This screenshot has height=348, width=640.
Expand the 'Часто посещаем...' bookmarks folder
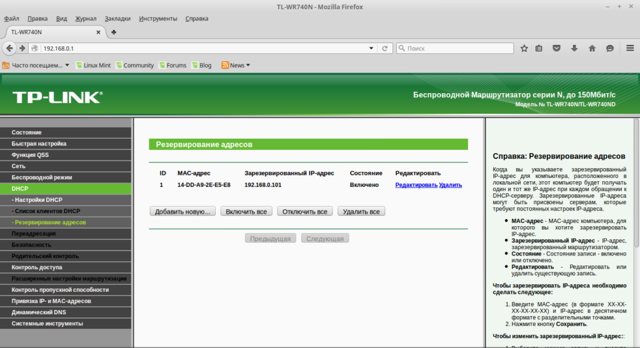tap(36, 65)
